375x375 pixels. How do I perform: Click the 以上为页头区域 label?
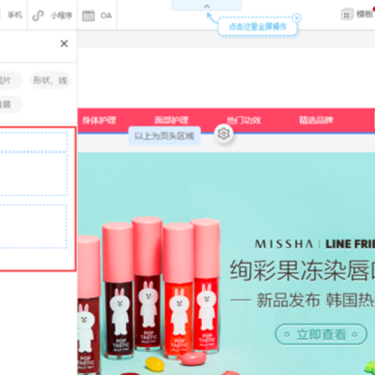[164, 136]
